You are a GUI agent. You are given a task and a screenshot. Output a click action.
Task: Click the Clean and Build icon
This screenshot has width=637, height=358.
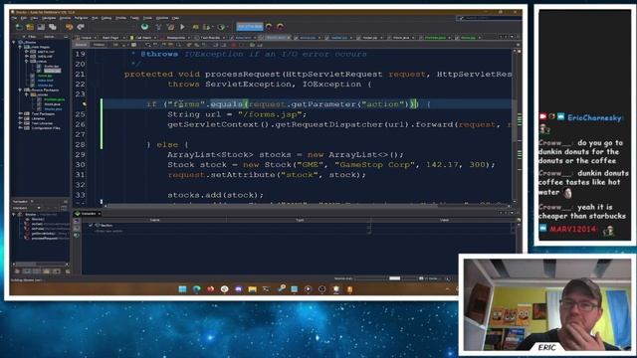(x=170, y=27)
